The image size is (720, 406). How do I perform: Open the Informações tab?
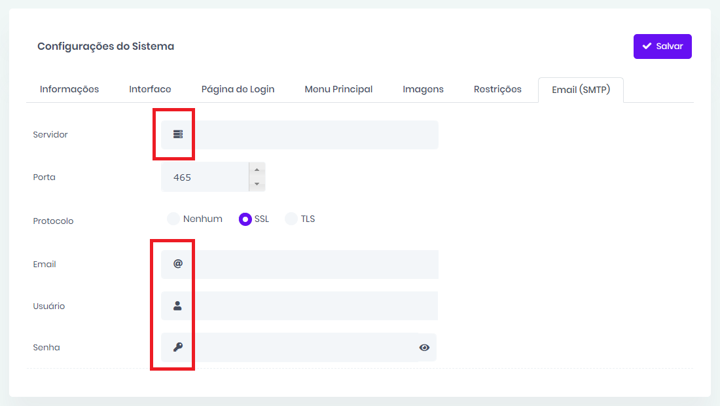pos(69,89)
